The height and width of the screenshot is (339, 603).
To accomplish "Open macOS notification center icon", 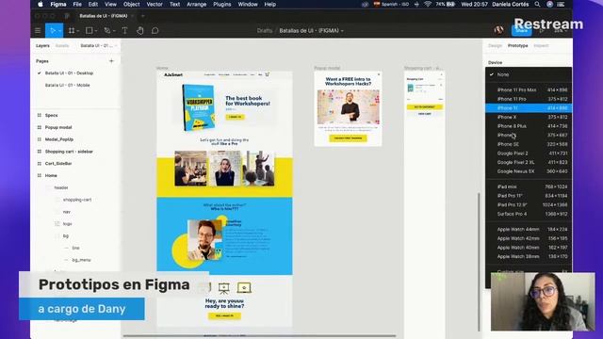I will (x=562, y=4).
